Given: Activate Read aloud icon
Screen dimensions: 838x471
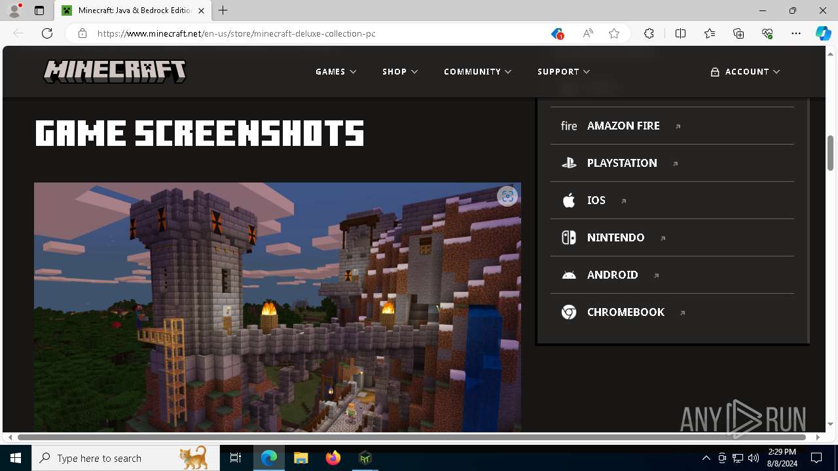Looking at the screenshot, I should point(588,33).
